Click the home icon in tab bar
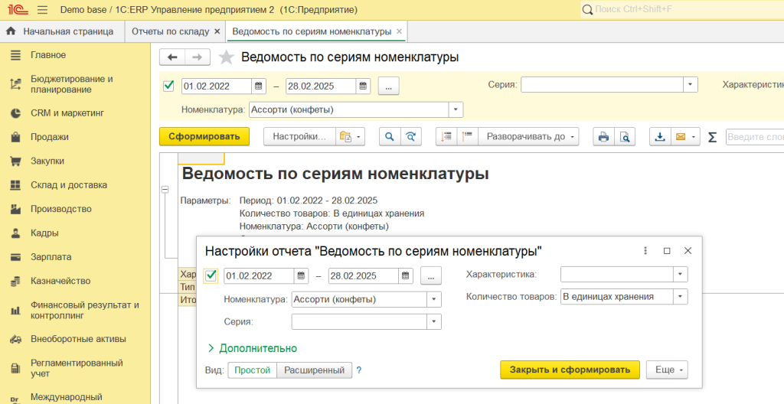The height and width of the screenshot is (404, 784). tap(11, 31)
